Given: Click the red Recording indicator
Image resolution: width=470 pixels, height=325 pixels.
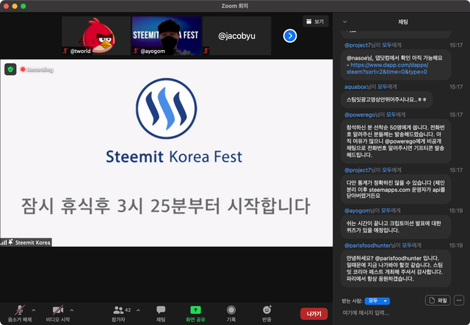Looking at the screenshot, I should [x=37, y=69].
